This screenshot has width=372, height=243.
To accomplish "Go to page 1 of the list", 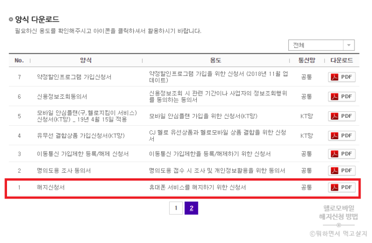I will 176,208.
